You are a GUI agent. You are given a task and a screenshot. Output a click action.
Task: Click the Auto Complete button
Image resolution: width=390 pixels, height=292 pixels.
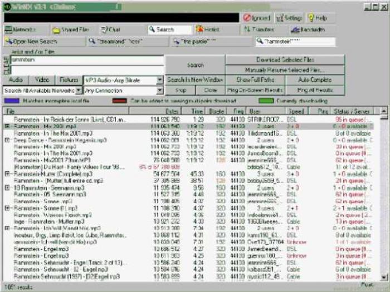point(315,80)
